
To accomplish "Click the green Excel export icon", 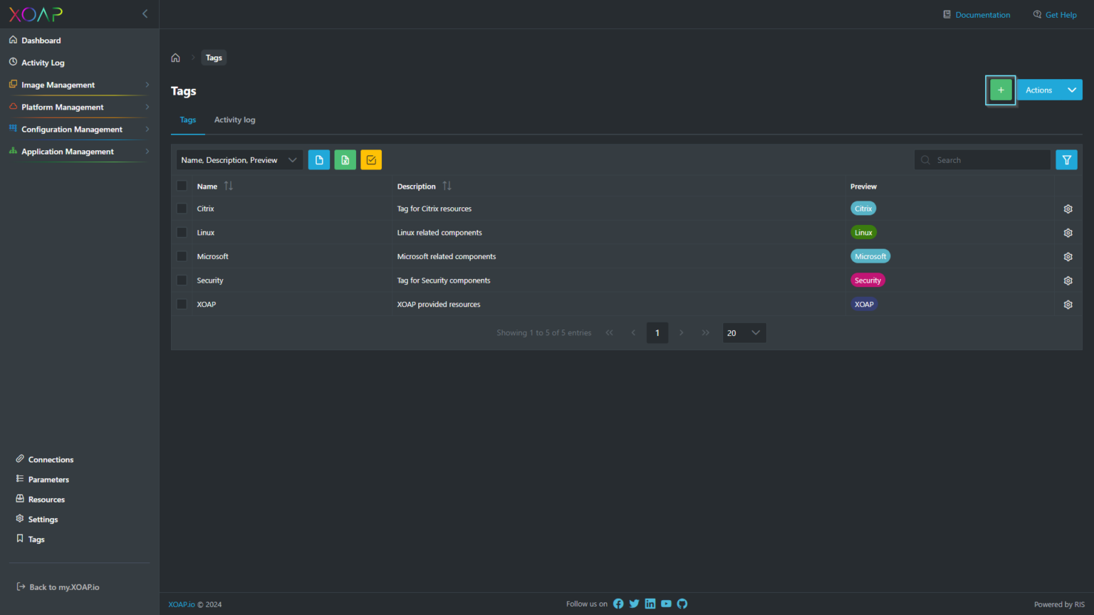I will tap(345, 160).
